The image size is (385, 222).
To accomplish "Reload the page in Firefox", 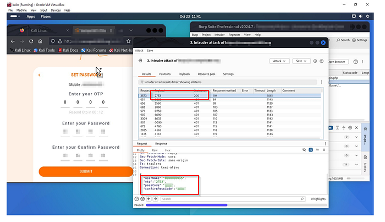I will (31, 41).
